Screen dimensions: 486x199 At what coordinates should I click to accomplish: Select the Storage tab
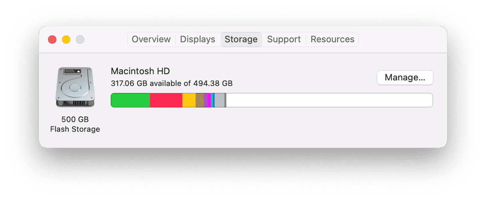pos(241,39)
